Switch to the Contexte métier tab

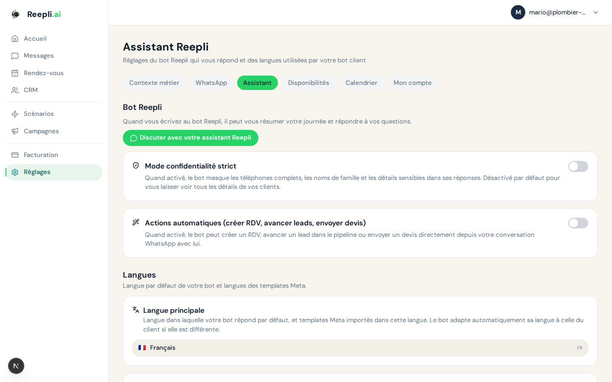(154, 83)
